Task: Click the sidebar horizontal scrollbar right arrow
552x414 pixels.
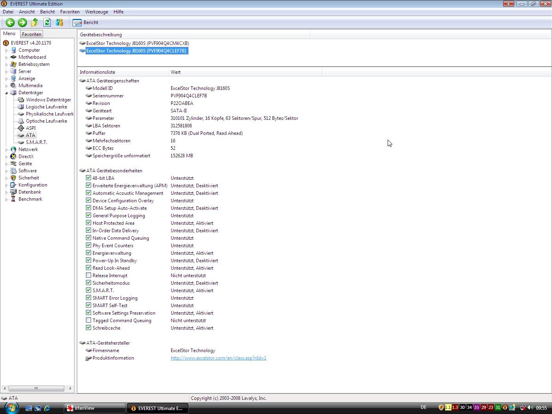Action: [x=70, y=388]
